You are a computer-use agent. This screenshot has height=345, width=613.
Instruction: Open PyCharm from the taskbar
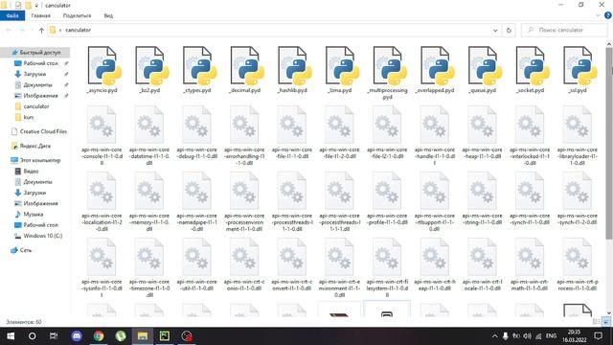click(x=165, y=336)
